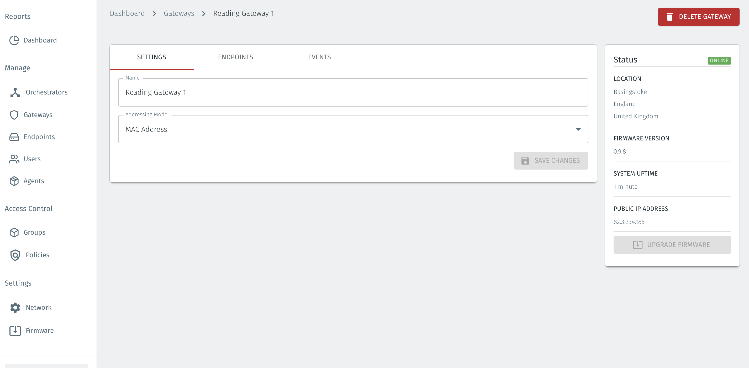The height and width of the screenshot is (368, 749).
Task: Click into the Name input field
Action: (353, 92)
